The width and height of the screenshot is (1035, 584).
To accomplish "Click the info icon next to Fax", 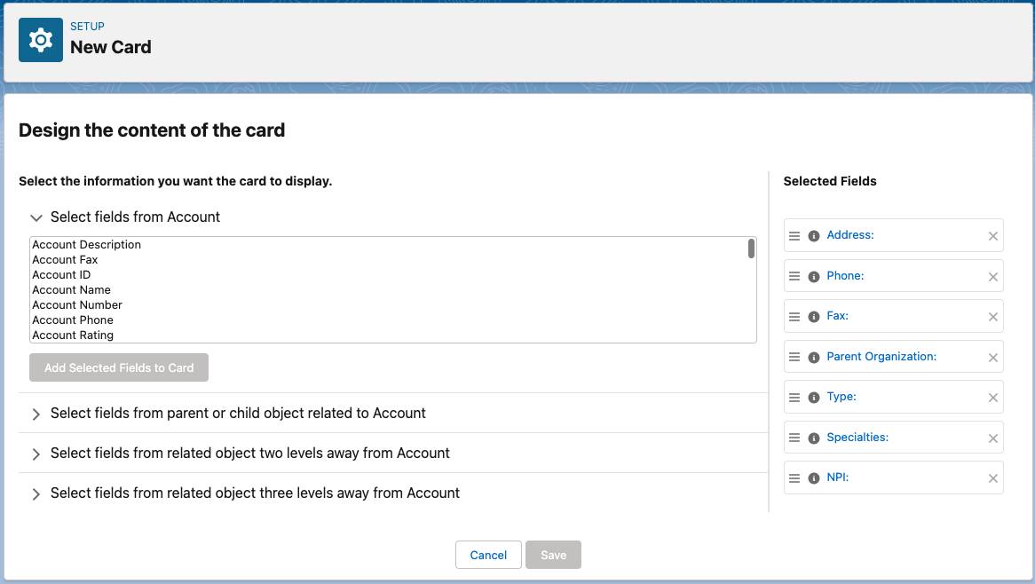I will pos(814,316).
